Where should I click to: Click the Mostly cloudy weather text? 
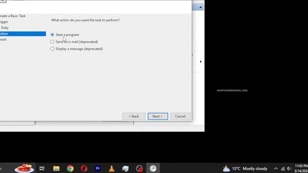pyautogui.click(x=255, y=169)
